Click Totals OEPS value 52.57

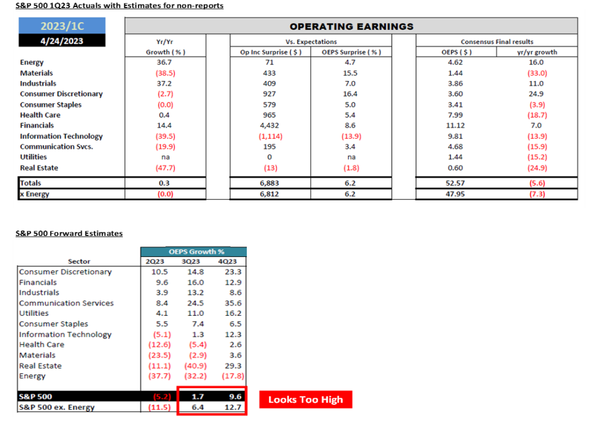pos(455,183)
